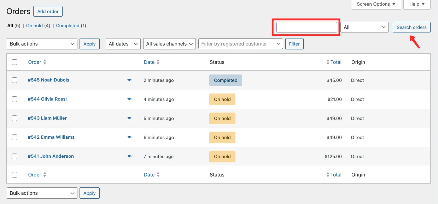Click footer Date column sort arrows
The image size is (438, 204).
point(158,175)
